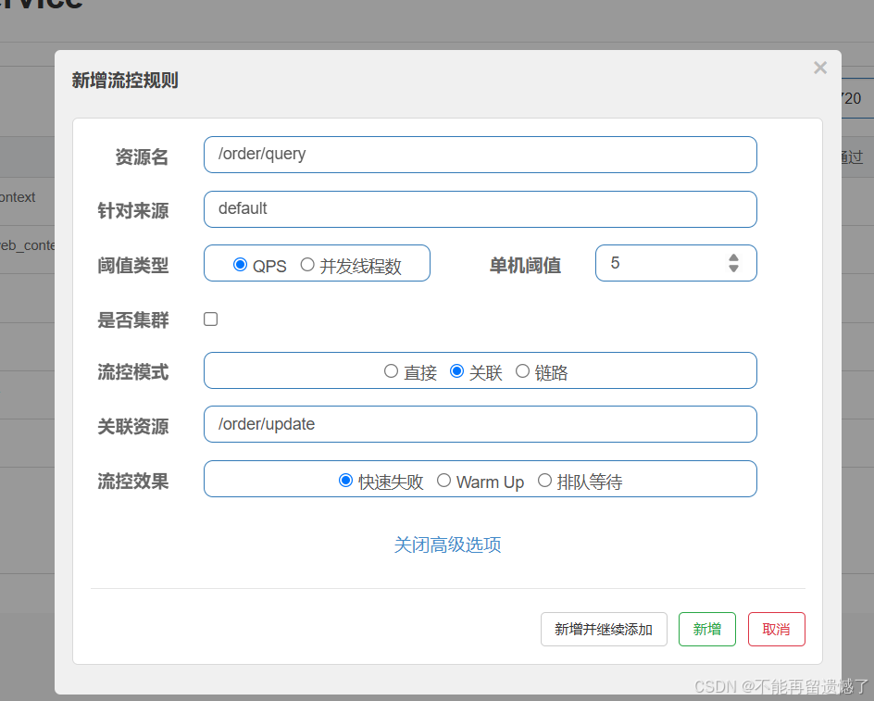
Task: Choose 关联 flow control mode
Action: 456,370
